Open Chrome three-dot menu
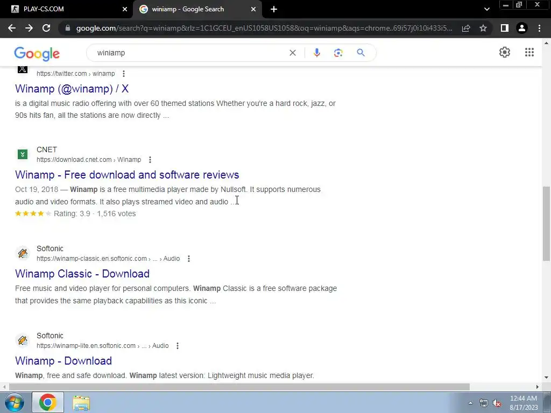The image size is (551, 413). click(539, 28)
